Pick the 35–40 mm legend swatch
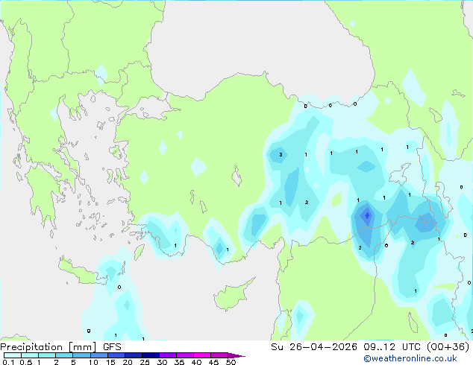Screen dimensions: 473x365 [185, 355]
